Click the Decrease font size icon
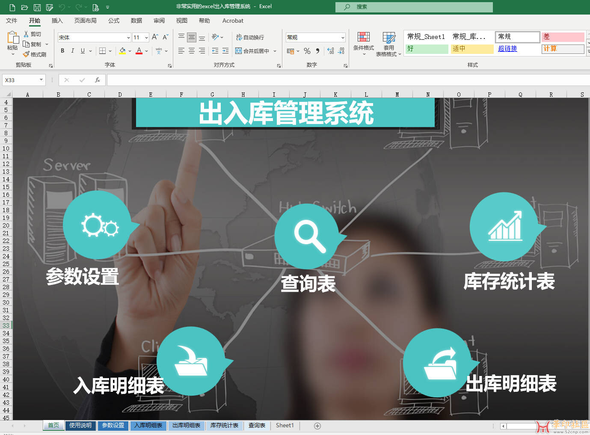The height and width of the screenshot is (435, 590). pos(166,37)
